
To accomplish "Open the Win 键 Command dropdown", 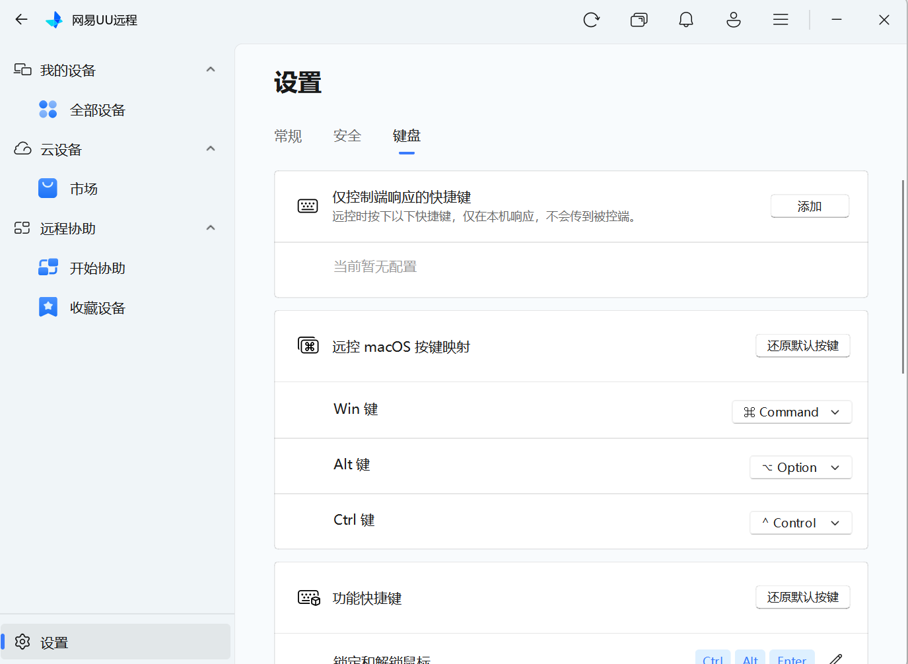I will tap(792, 412).
